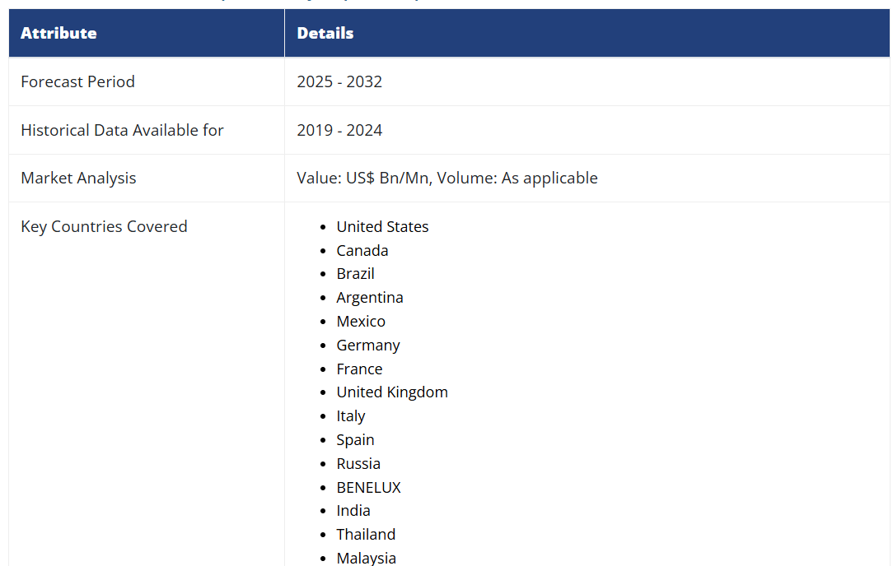Click the Attribute column header
The image size is (893, 566).
pos(58,33)
